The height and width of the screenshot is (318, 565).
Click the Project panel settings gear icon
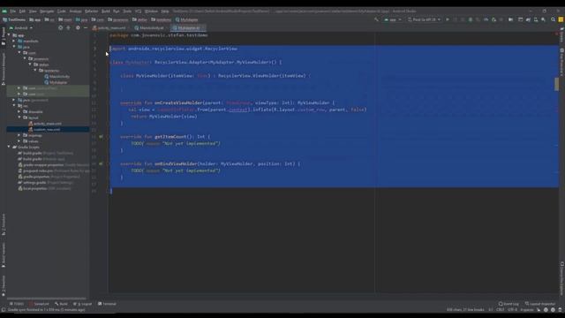(78, 27)
